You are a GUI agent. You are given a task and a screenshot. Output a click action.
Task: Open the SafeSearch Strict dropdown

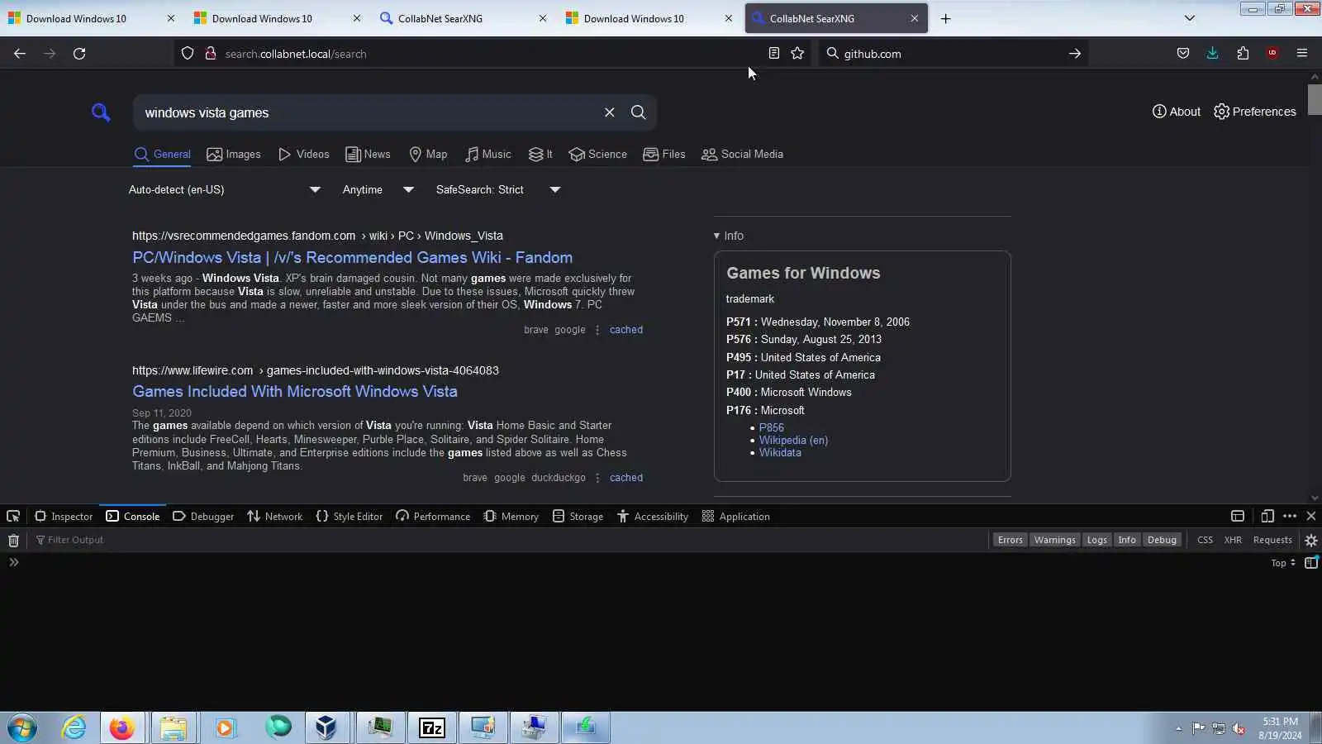pos(498,190)
